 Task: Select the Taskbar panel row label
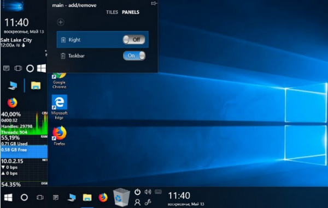pyautogui.click(x=77, y=56)
